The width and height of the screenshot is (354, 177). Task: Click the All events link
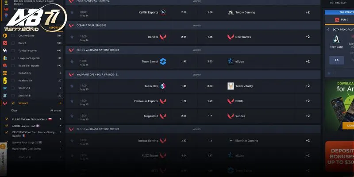tap(56, 111)
